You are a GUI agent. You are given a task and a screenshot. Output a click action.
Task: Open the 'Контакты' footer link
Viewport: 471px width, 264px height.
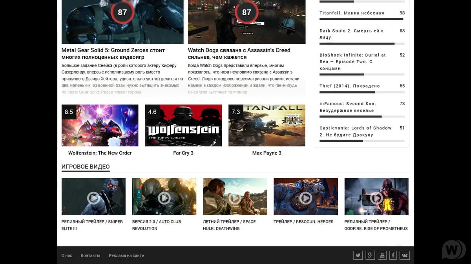pos(90,255)
